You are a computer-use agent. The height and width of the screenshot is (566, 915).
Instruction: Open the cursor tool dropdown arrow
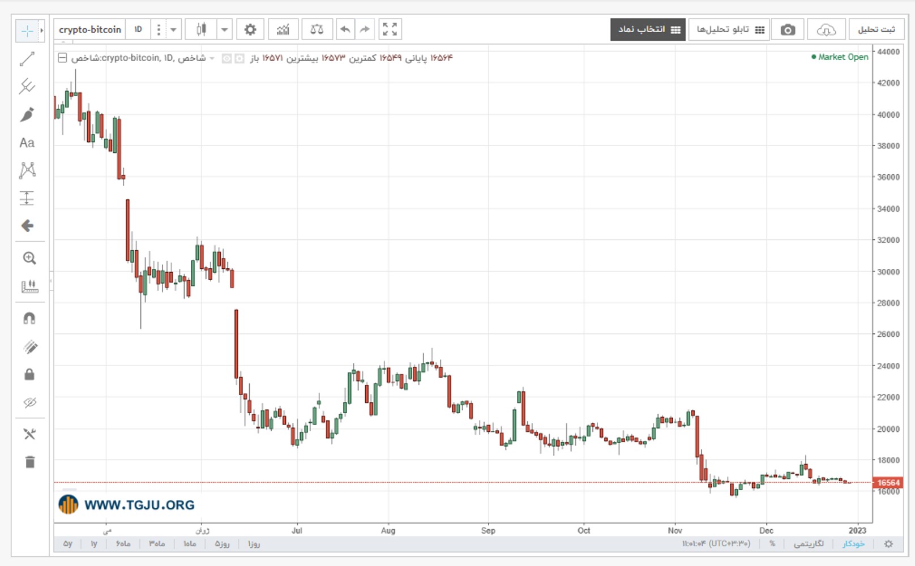41,31
